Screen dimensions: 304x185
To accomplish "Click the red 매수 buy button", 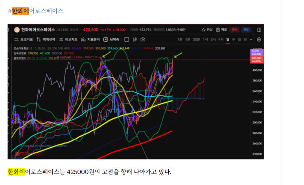I will (234, 30).
